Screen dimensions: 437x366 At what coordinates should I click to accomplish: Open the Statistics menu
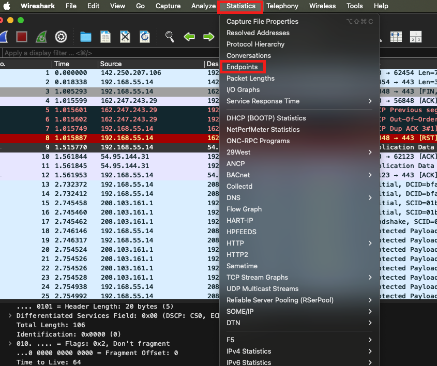pyautogui.click(x=241, y=6)
